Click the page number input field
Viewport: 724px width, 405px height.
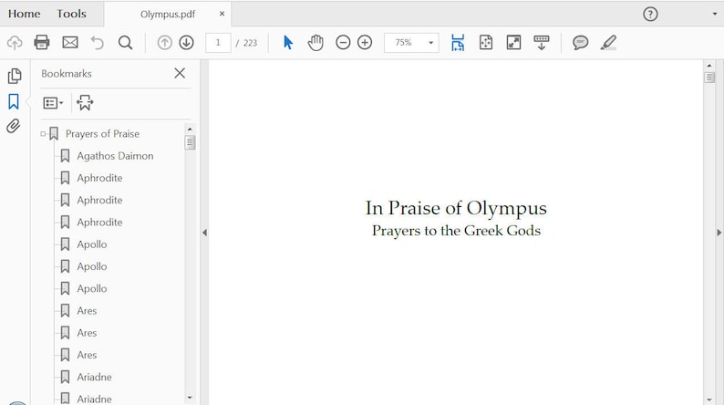(x=218, y=43)
